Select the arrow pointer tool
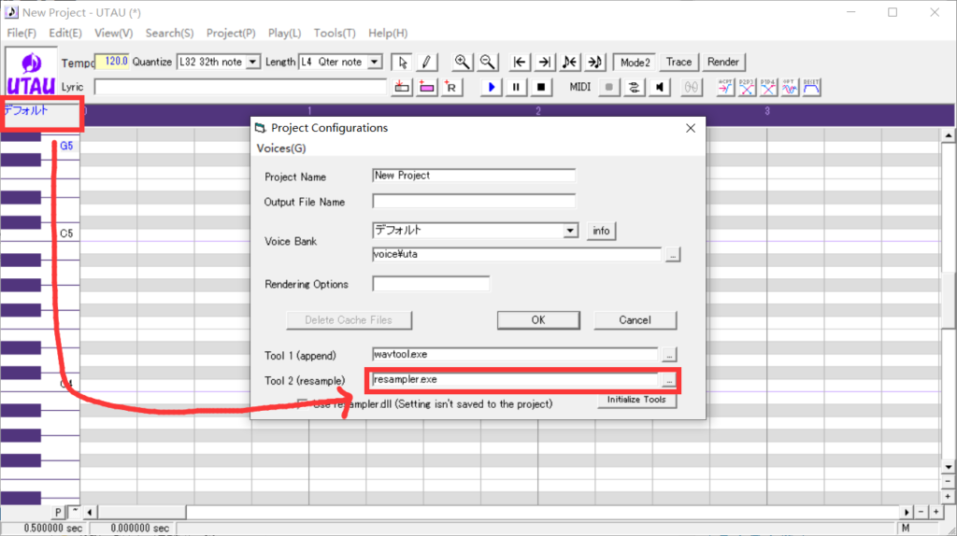The width and height of the screenshot is (957, 536). (x=402, y=63)
